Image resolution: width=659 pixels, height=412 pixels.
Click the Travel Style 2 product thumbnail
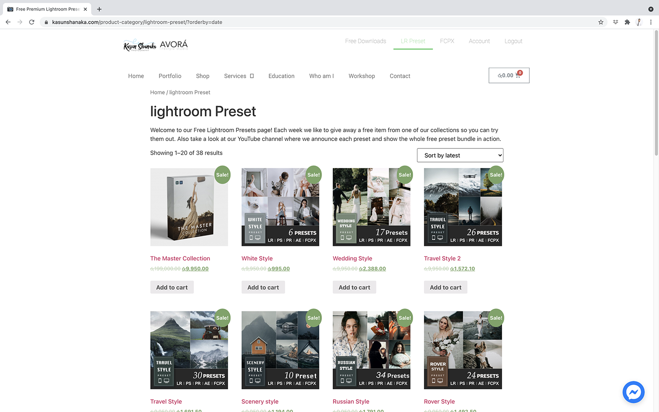(x=463, y=207)
